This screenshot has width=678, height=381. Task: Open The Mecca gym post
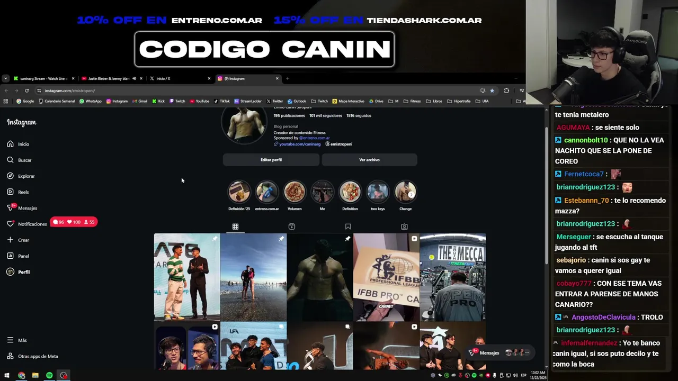tap(452, 277)
